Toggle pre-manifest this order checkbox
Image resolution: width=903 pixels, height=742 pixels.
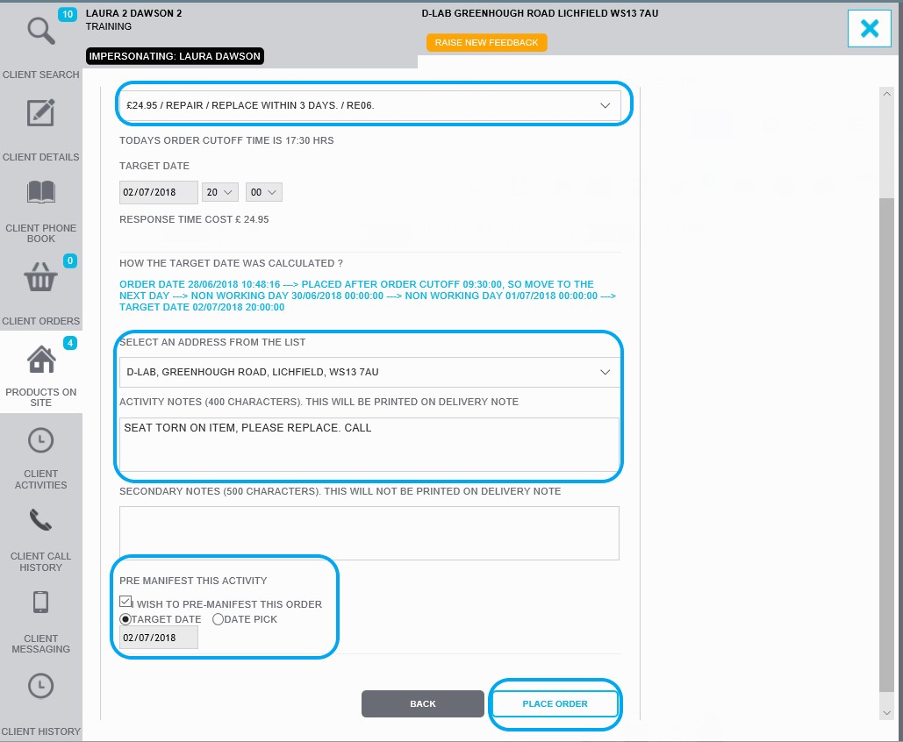click(125, 602)
